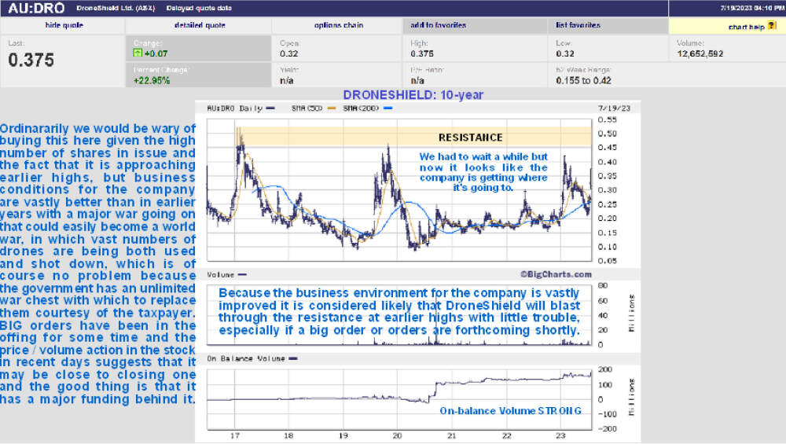Click the 'Because the business environment' annotation

399,311
